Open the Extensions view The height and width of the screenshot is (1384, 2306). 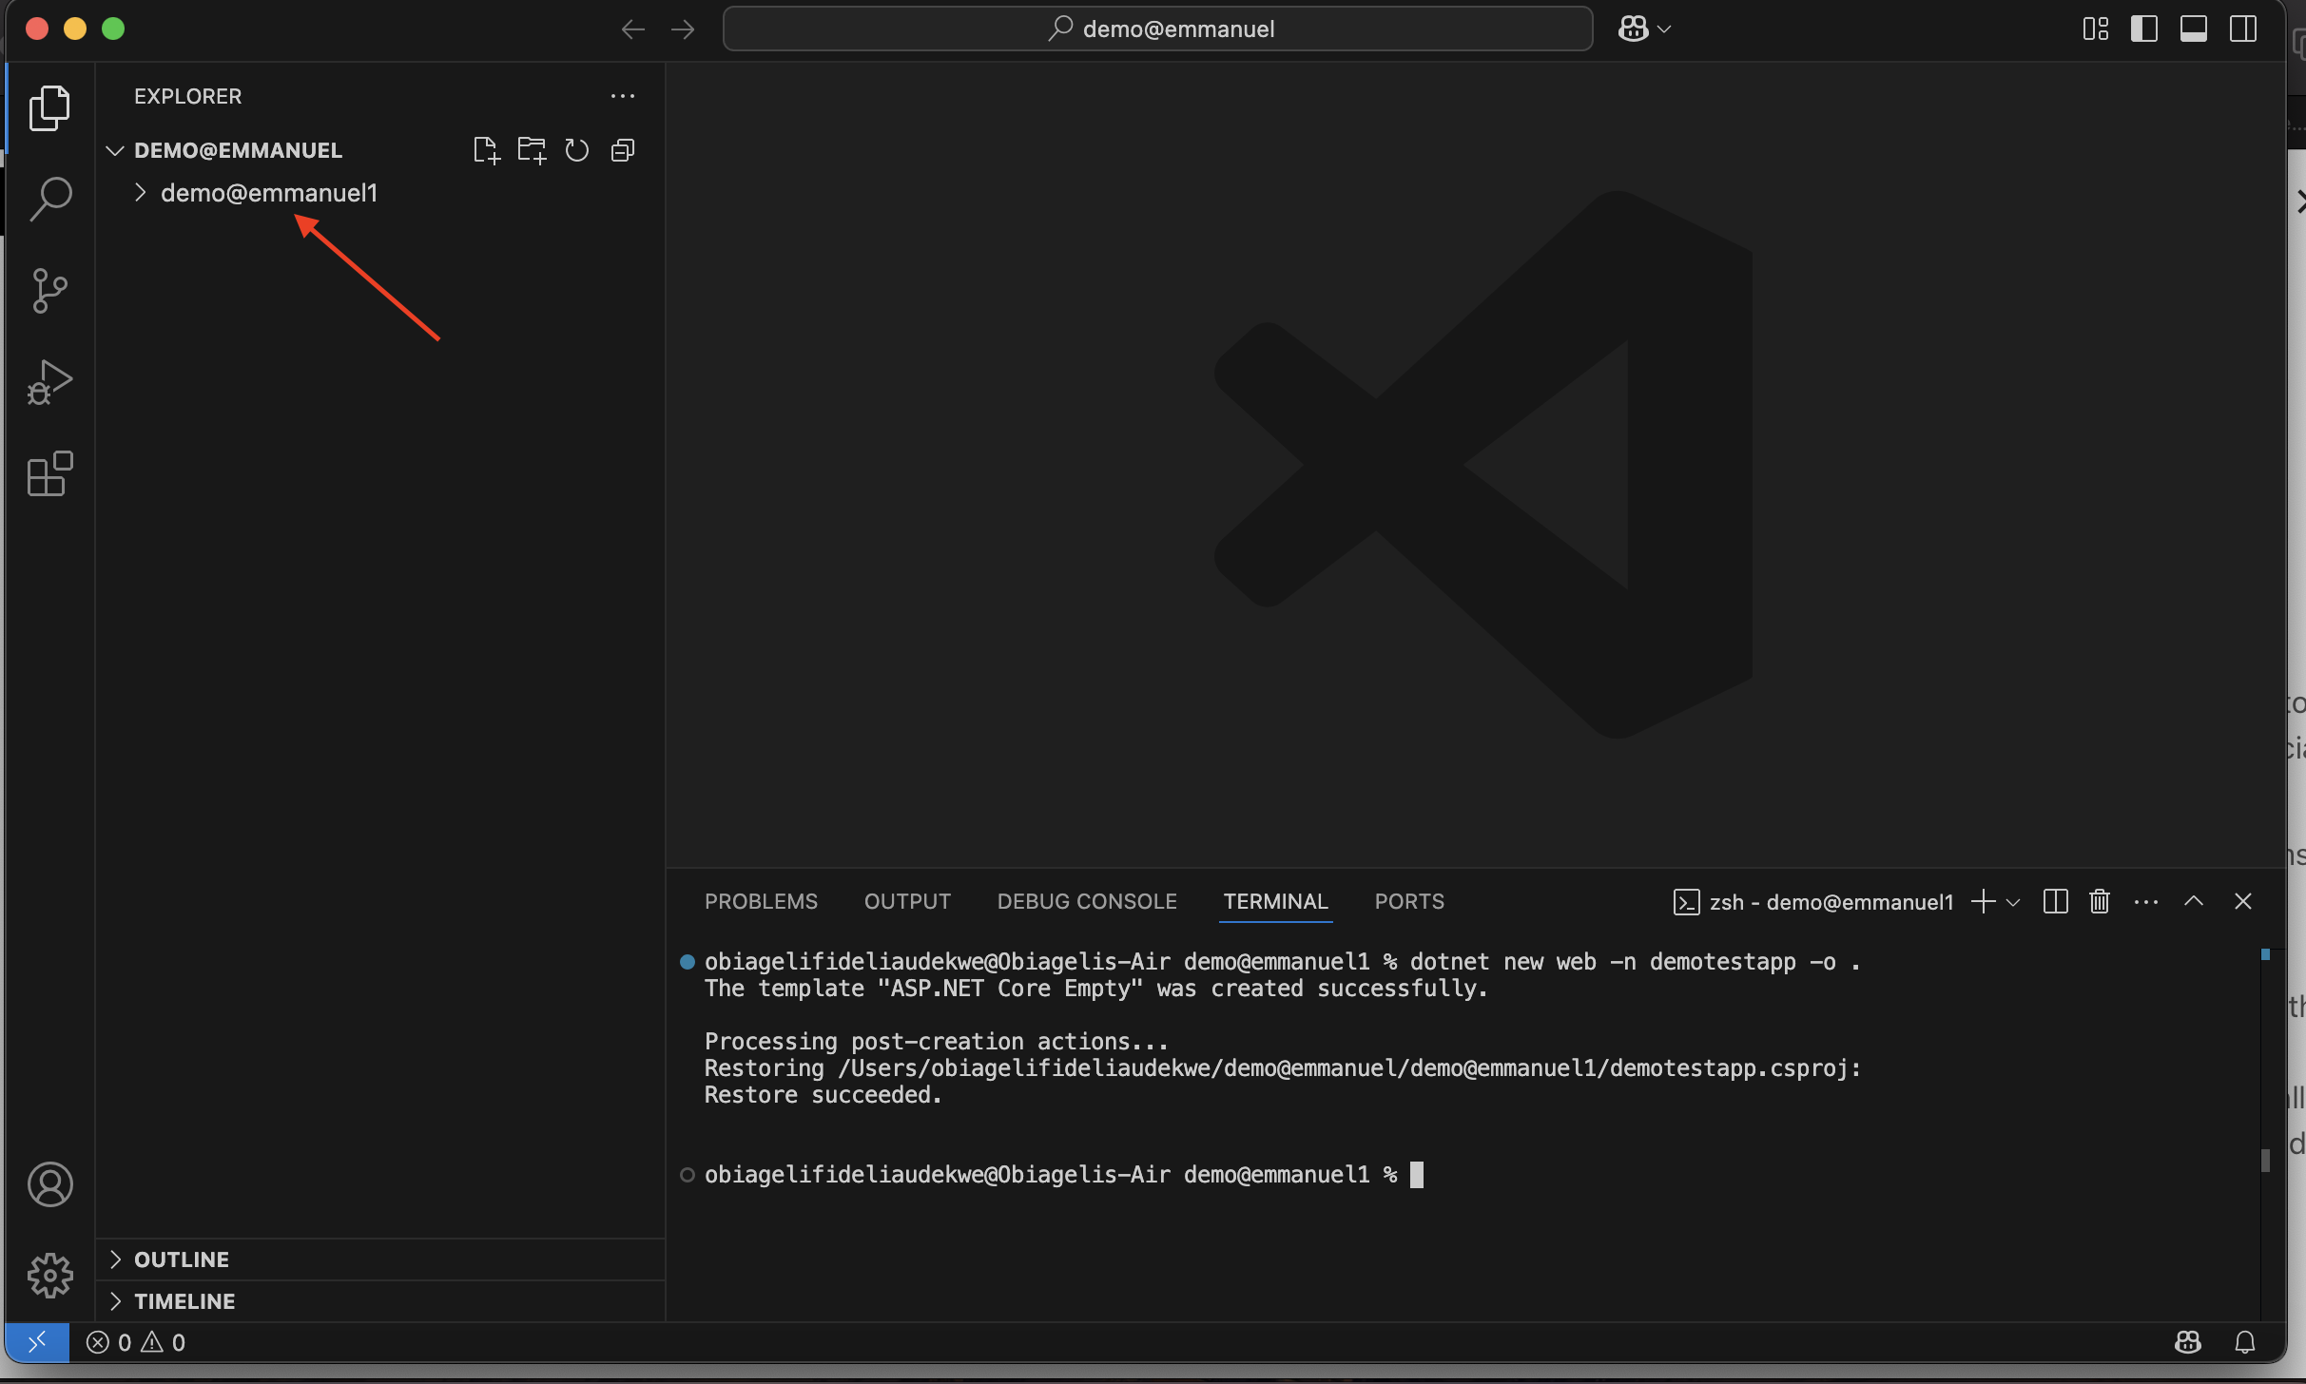click(49, 473)
